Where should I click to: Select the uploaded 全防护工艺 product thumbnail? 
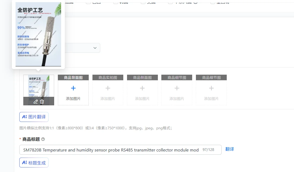(39, 90)
